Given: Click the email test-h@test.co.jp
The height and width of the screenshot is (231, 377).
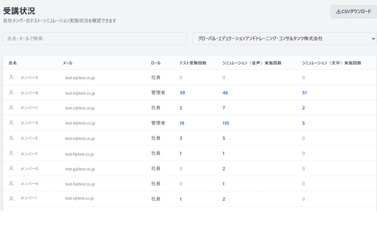Looking at the screenshot, I should pos(80,184).
